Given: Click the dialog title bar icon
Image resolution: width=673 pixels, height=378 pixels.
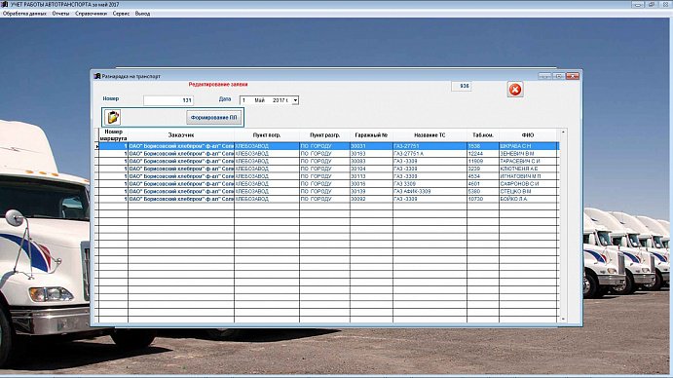Looking at the screenshot, I should click(97, 76).
